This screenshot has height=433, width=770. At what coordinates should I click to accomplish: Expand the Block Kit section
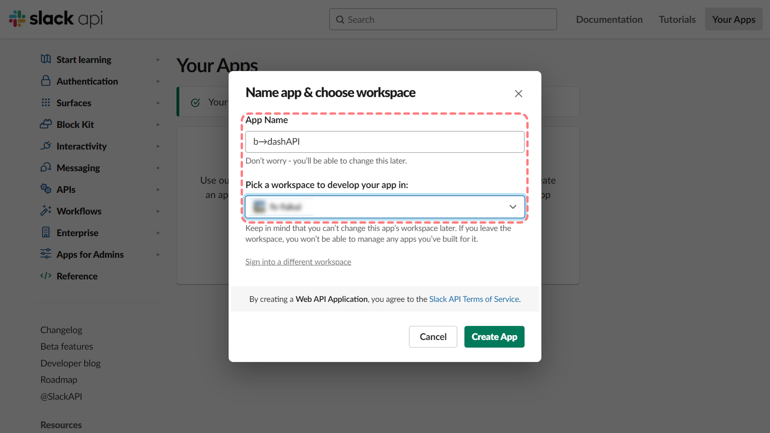tap(158, 125)
